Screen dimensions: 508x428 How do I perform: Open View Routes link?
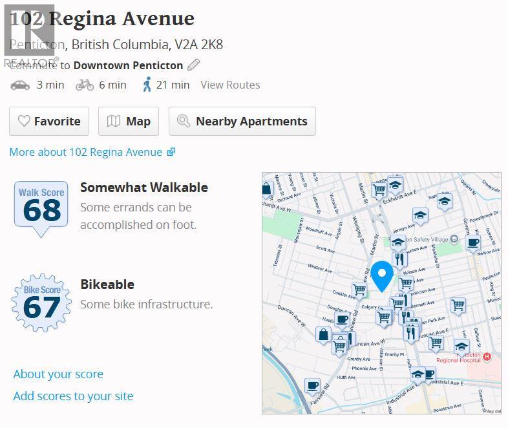pos(230,85)
